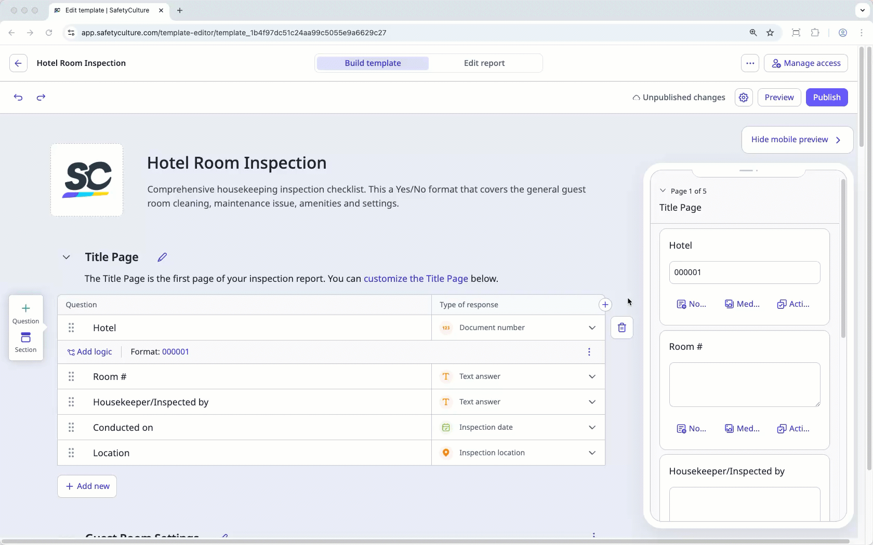Click the undo arrow icon
This screenshot has height=545, width=873.
[18, 97]
